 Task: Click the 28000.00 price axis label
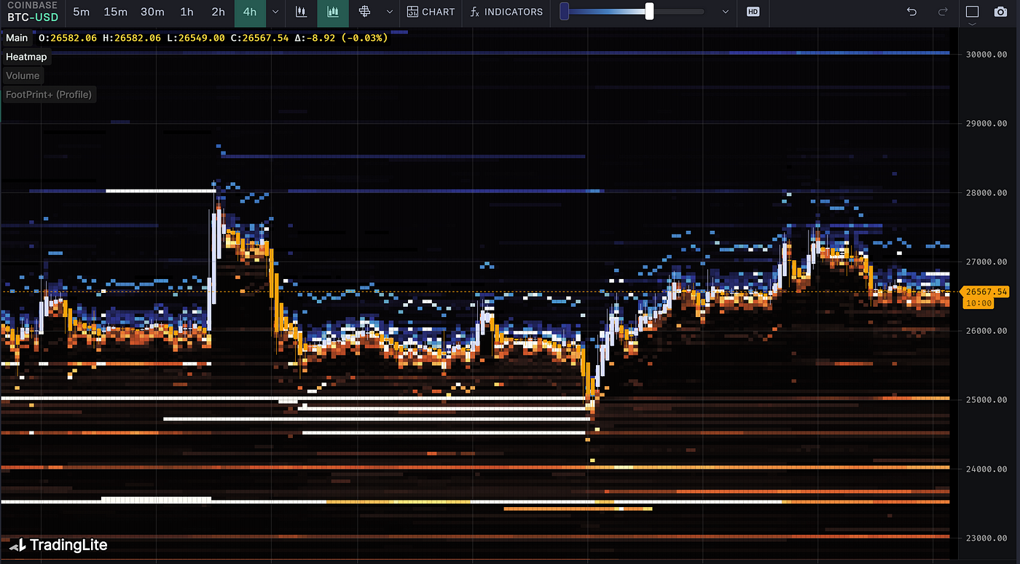tap(986, 193)
